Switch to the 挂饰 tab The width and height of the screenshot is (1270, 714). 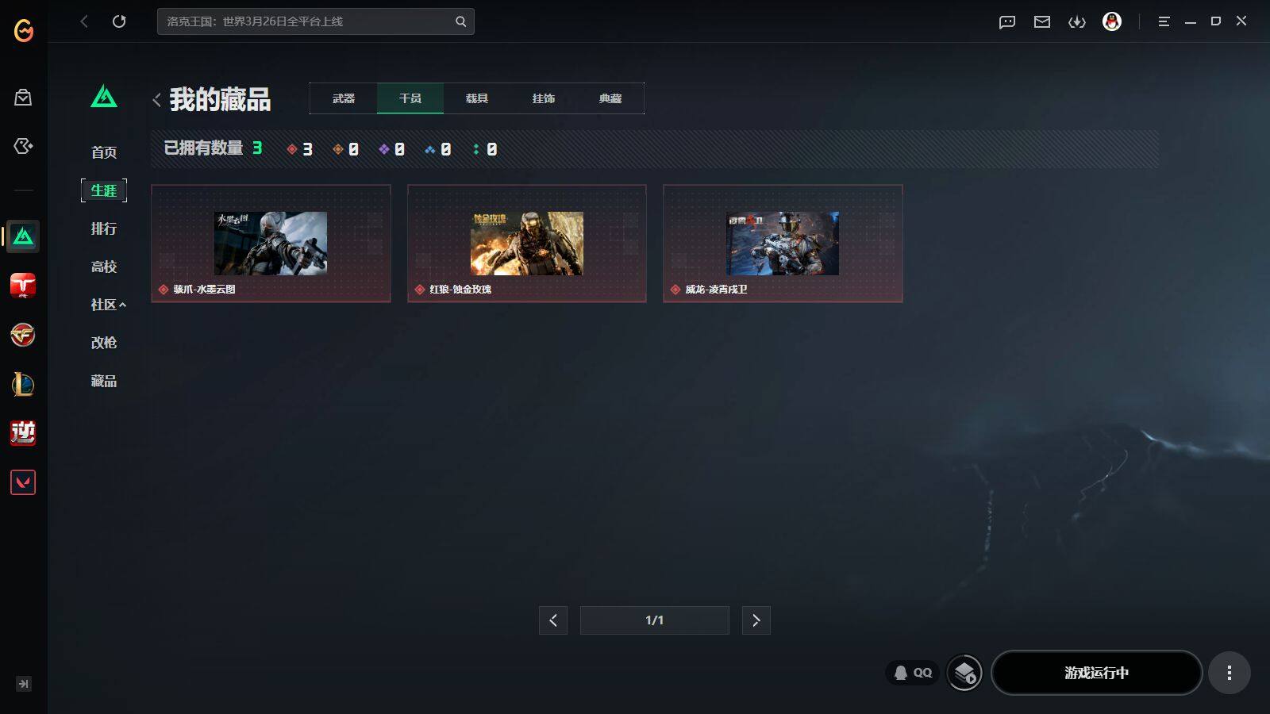(544, 98)
